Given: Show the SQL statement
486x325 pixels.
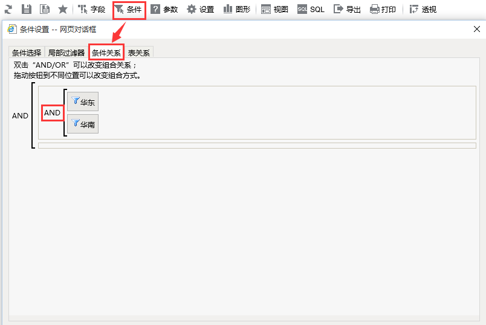Looking at the screenshot, I should 311,9.
